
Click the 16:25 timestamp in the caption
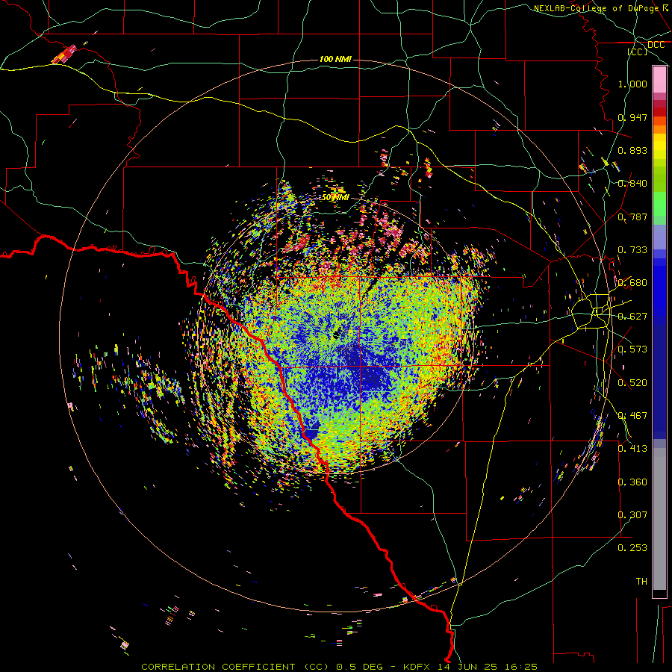520,667
